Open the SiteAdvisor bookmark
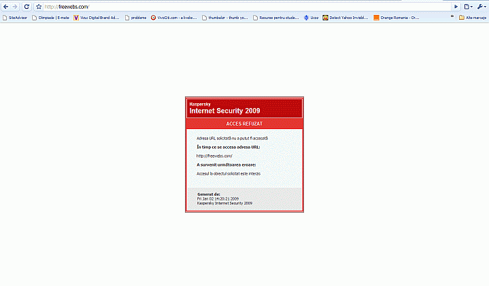Image resolution: width=489 pixels, height=286 pixels. coord(15,18)
